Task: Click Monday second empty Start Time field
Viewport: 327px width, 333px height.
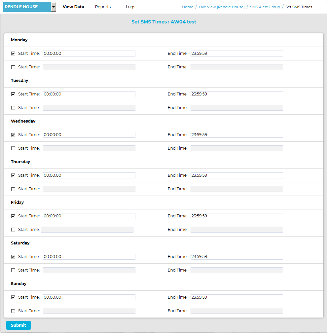Action: [89, 67]
